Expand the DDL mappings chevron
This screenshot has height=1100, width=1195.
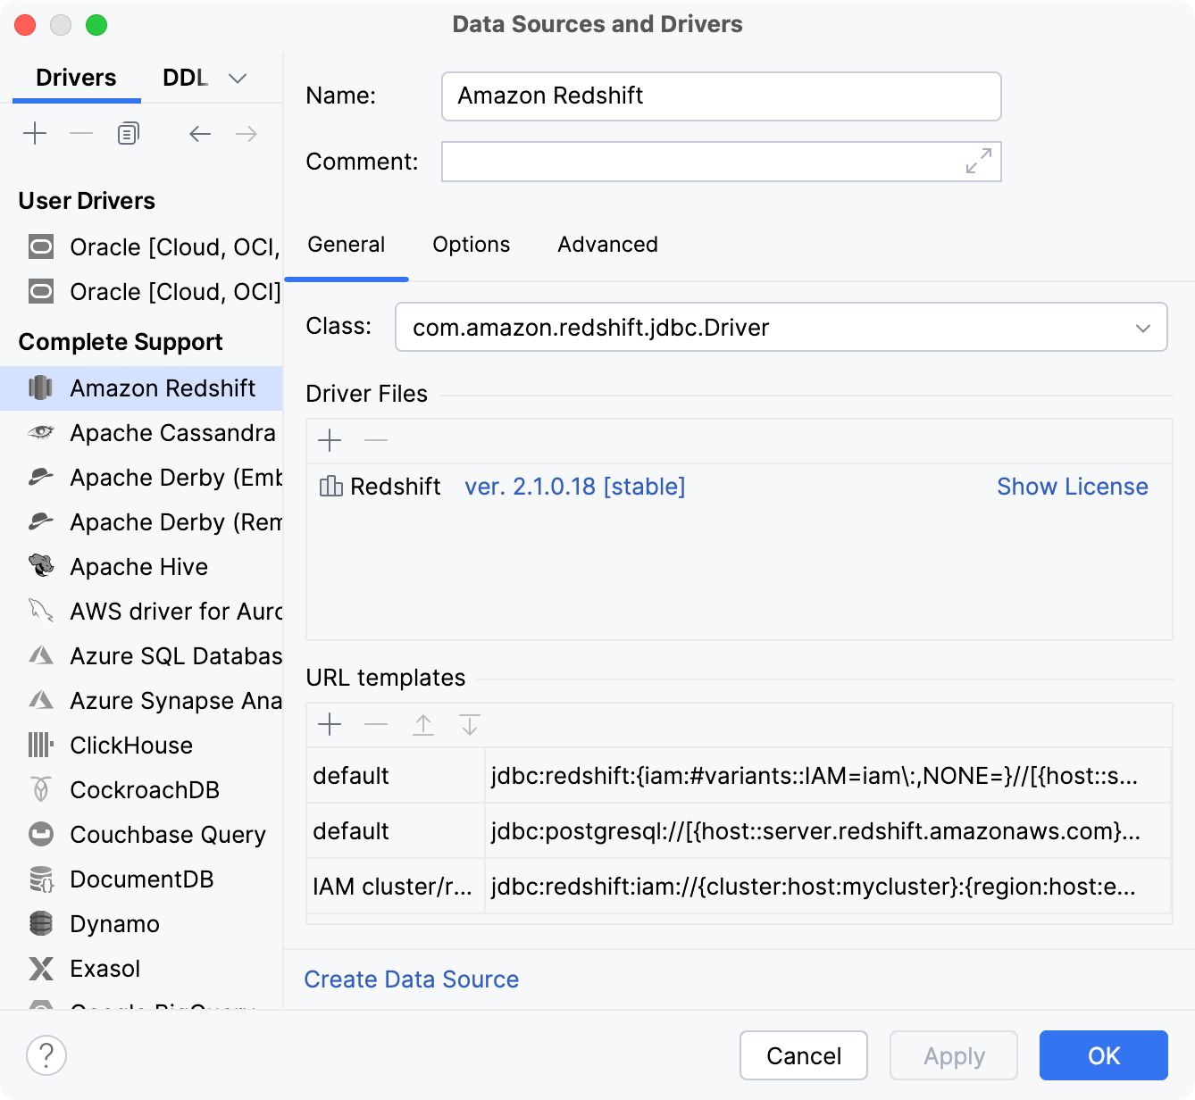pyautogui.click(x=237, y=78)
